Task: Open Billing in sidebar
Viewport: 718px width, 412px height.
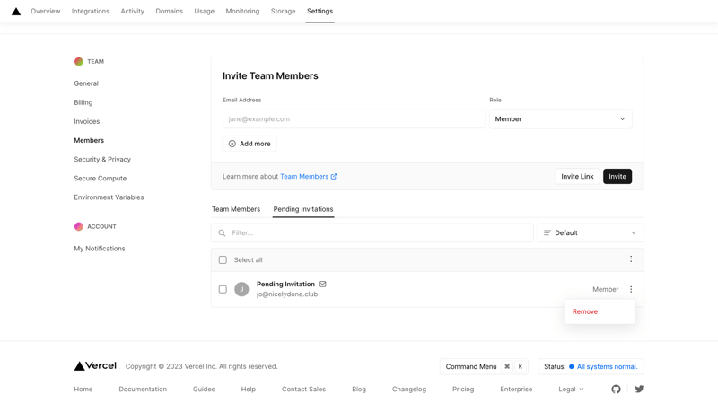Action: pyautogui.click(x=83, y=102)
